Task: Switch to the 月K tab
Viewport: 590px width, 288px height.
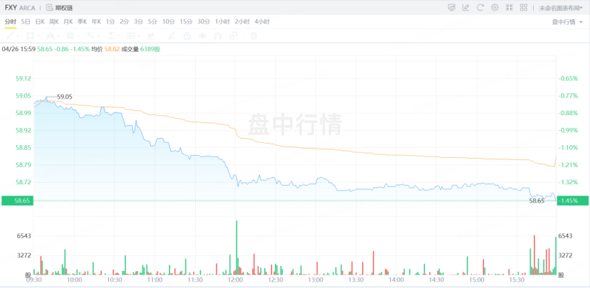Action: coord(68,22)
